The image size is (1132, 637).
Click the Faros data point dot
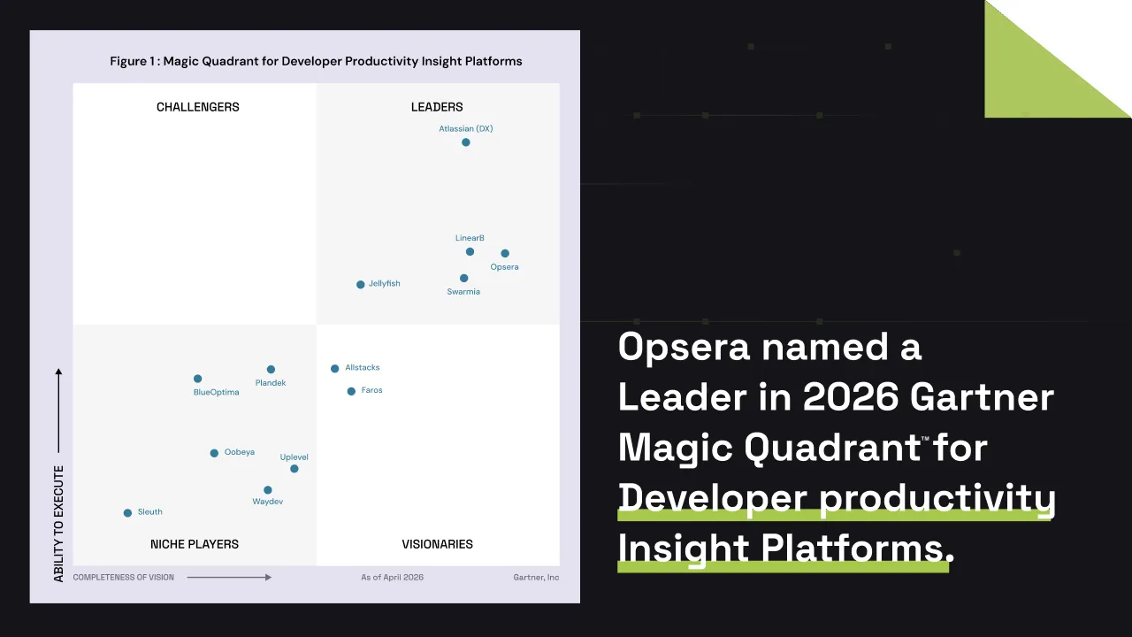click(x=351, y=391)
